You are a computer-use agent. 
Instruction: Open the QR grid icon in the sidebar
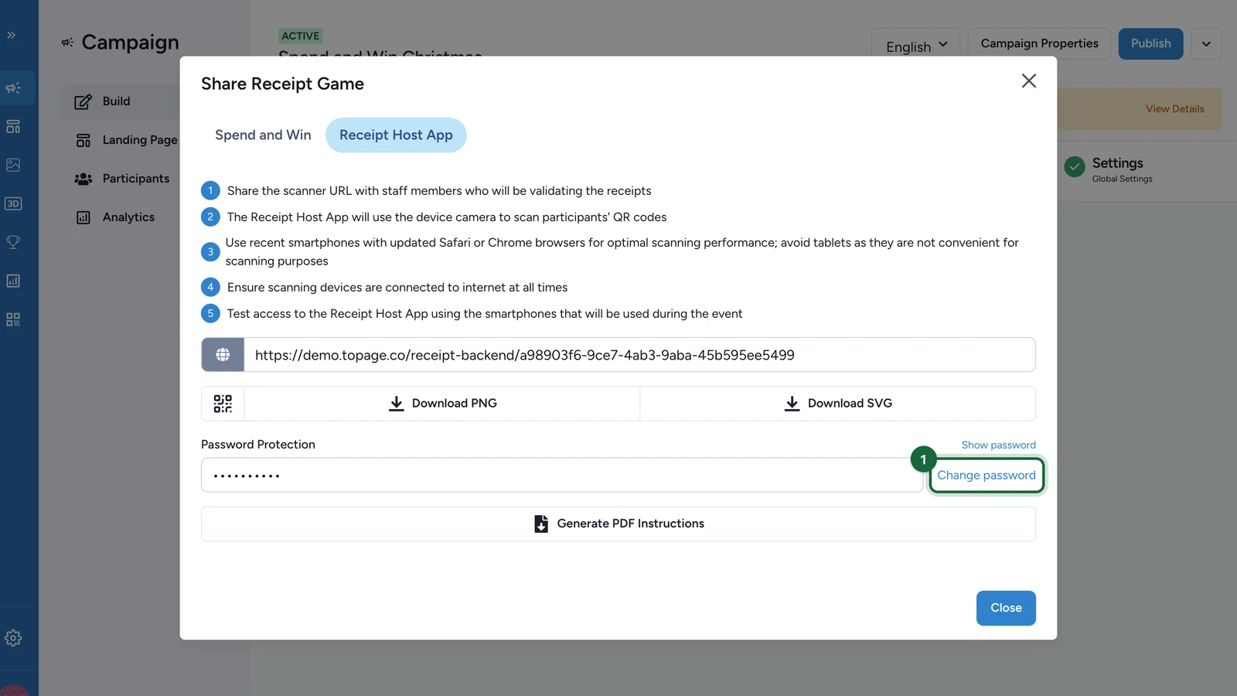13,319
